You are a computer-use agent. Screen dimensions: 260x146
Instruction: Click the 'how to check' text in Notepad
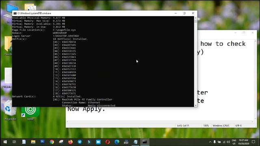pos(223,44)
